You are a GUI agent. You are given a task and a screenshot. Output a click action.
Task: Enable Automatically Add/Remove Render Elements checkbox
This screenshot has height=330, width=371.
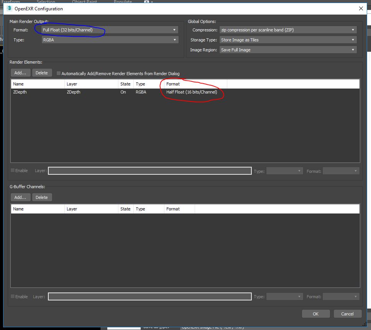pyautogui.click(x=58, y=73)
